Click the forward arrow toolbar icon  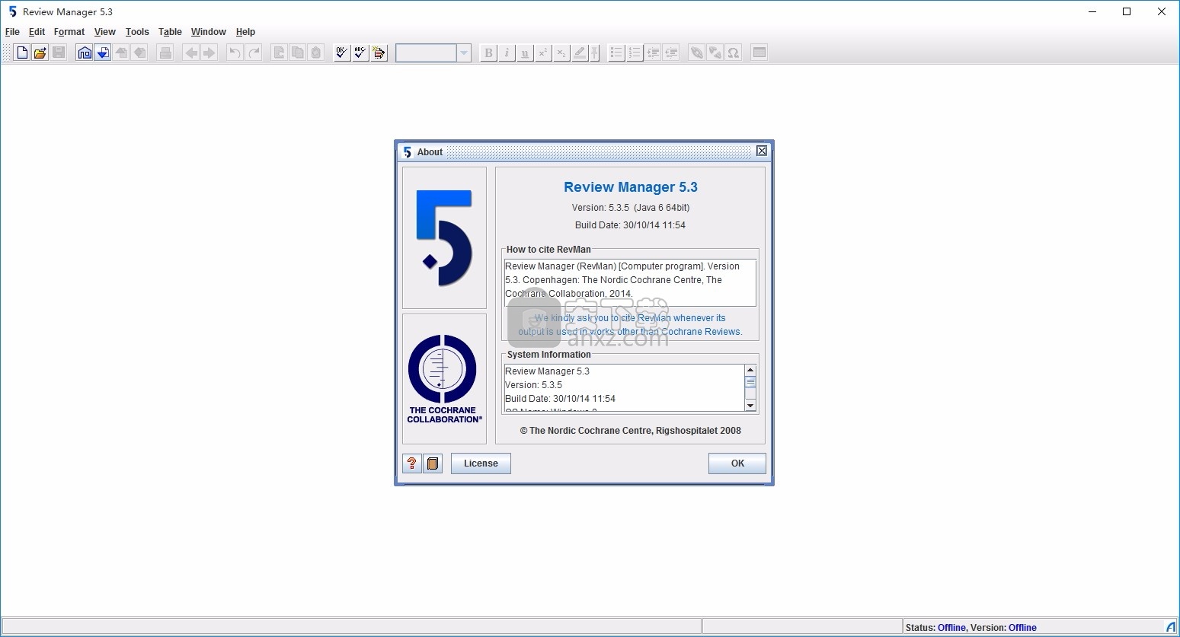pyautogui.click(x=209, y=53)
